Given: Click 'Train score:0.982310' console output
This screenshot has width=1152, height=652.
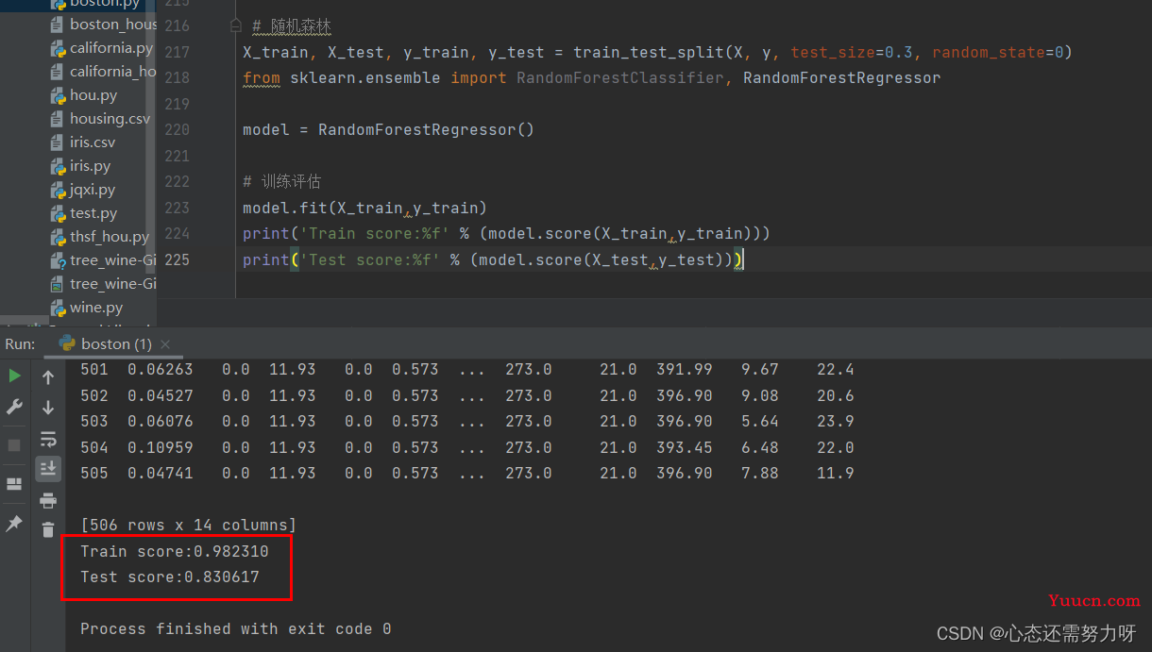Looking at the screenshot, I should pos(175,551).
